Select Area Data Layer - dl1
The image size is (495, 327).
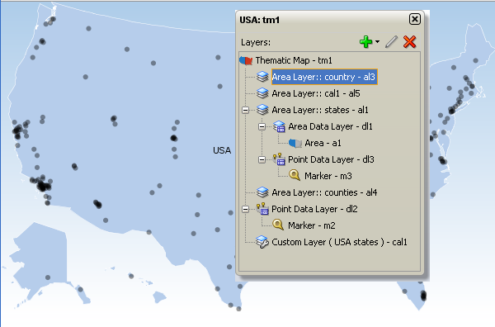pos(330,126)
